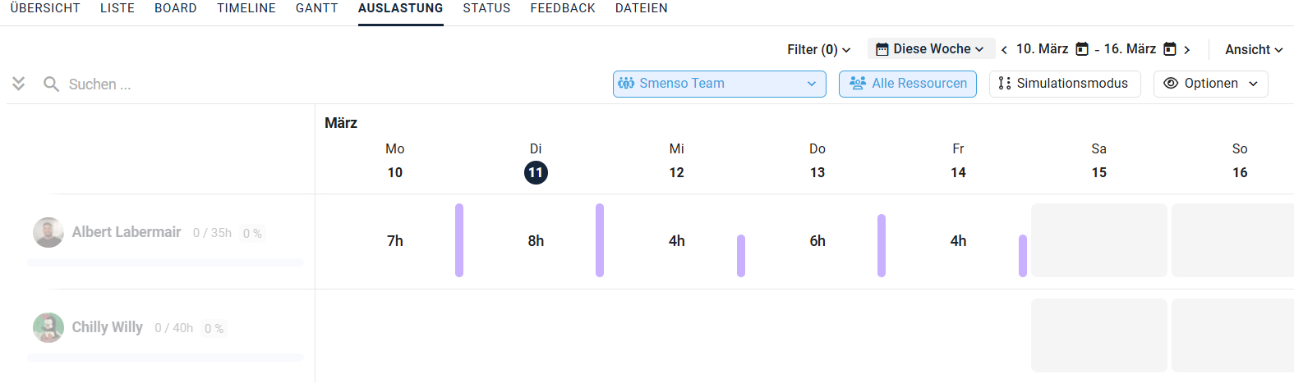Open Optionen visibility menu

coord(1210,84)
